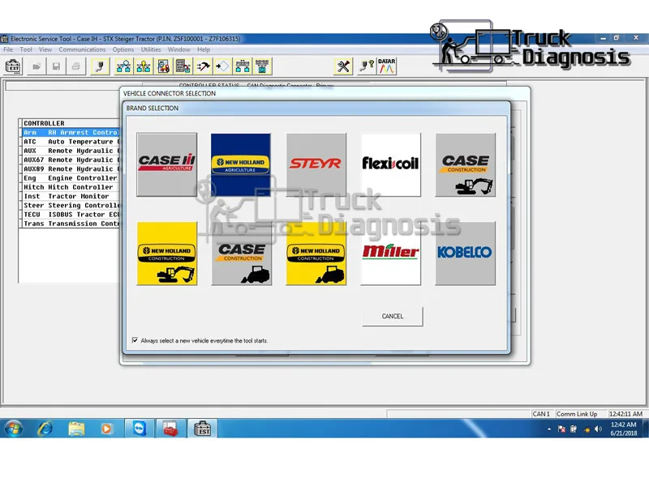Click the floppy disk save icon

(56, 66)
